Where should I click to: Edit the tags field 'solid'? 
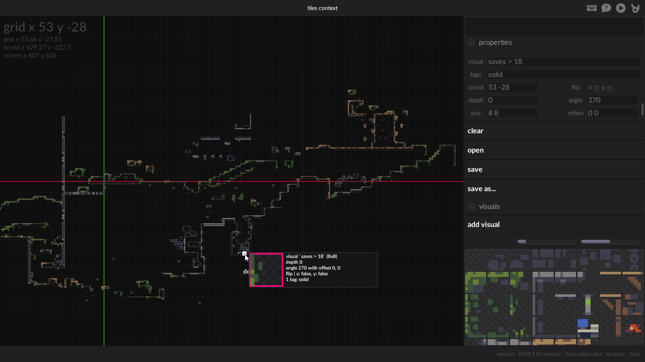563,74
